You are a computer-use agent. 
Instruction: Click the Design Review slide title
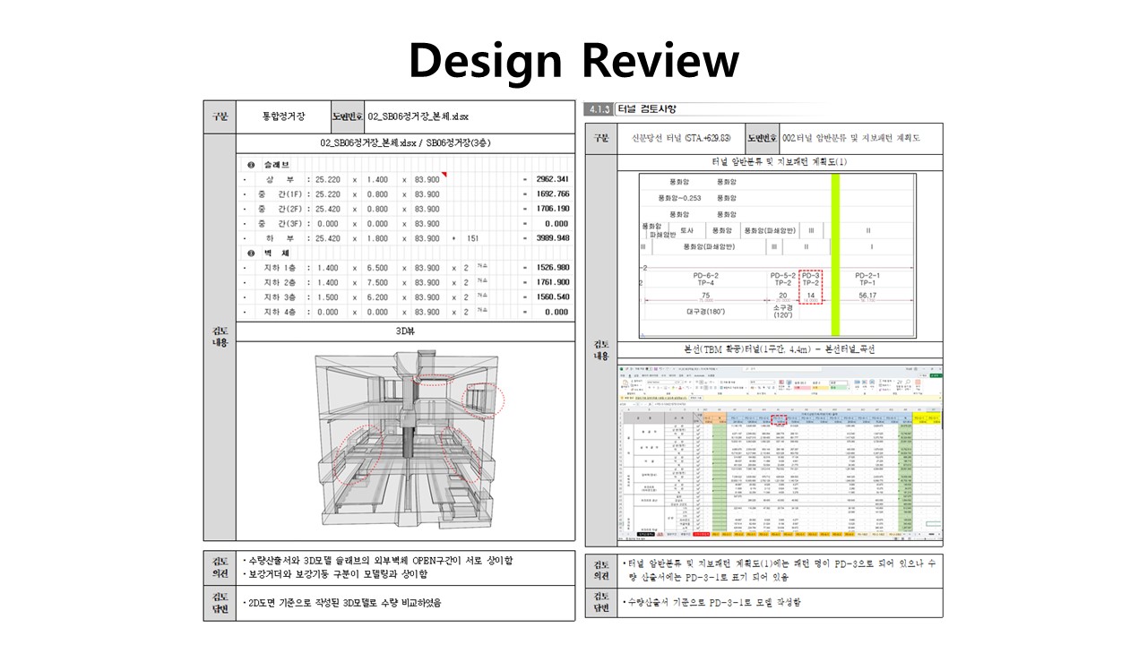[x=573, y=61]
